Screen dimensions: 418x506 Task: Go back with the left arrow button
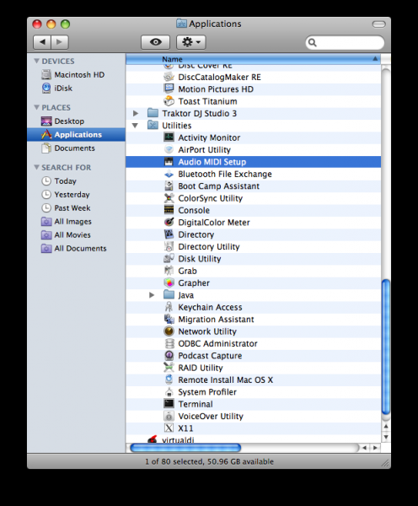point(42,42)
